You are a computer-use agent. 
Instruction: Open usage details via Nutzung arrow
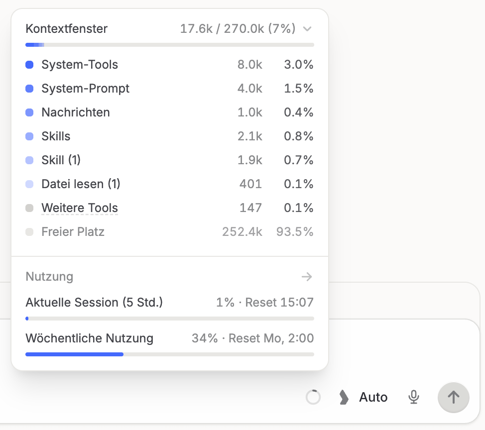point(307,277)
